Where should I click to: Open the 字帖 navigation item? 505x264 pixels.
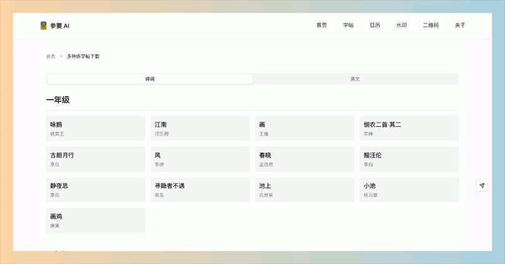tap(348, 25)
